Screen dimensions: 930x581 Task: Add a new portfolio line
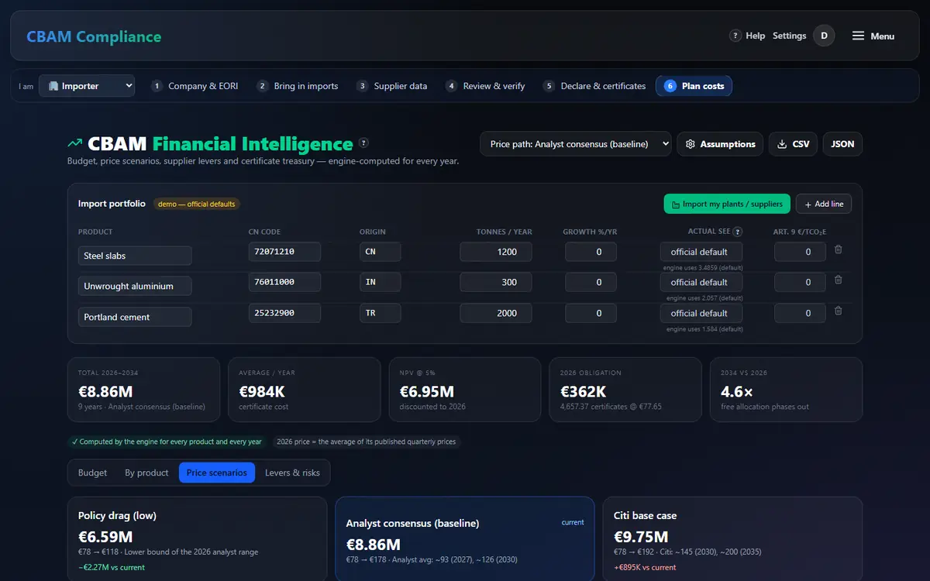point(824,204)
